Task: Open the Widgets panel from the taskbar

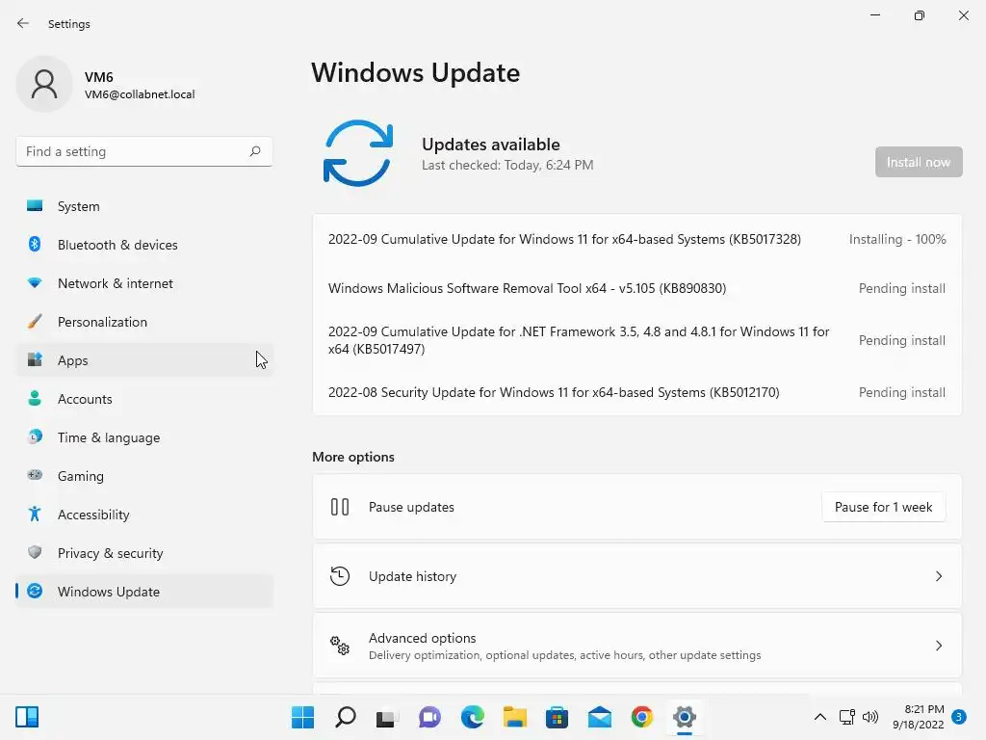Action: (27, 717)
